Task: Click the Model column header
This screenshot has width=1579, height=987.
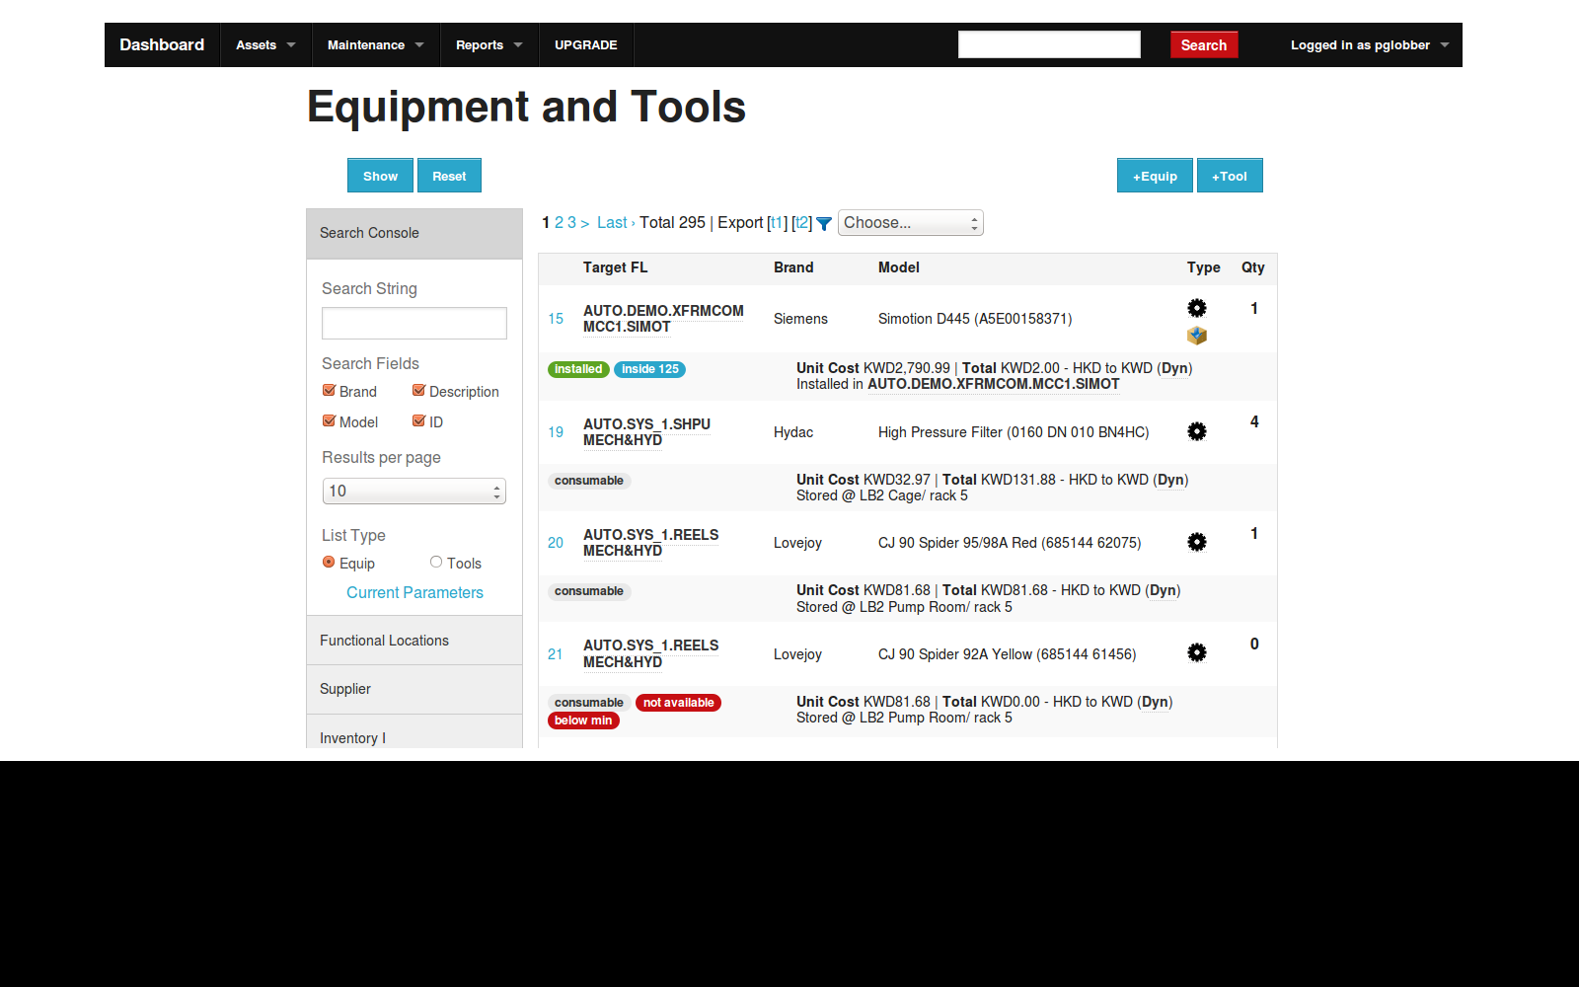Action: [899, 267]
